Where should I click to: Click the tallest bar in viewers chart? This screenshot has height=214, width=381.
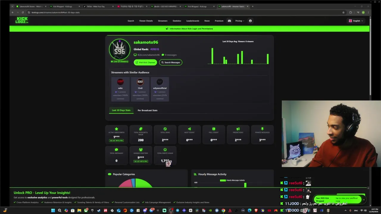pos(212,56)
